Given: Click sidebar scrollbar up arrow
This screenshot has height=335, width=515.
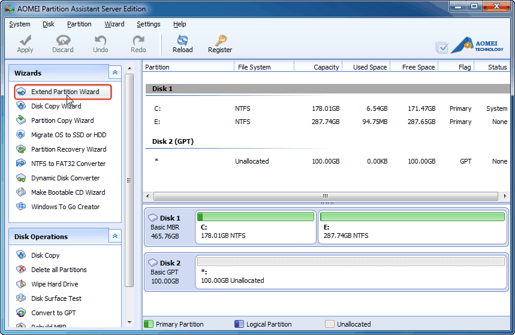Looking at the screenshot, I should (x=129, y=68).
